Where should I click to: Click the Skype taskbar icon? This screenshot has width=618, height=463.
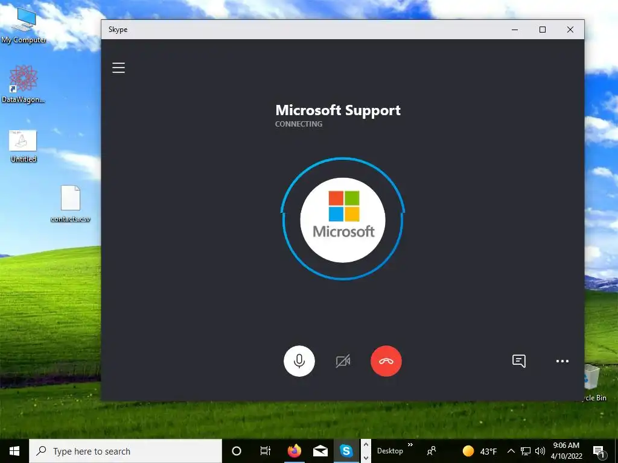pos(346,451)
